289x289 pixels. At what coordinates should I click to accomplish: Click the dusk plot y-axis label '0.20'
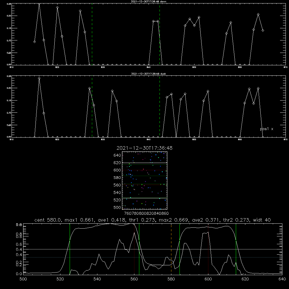9,88
